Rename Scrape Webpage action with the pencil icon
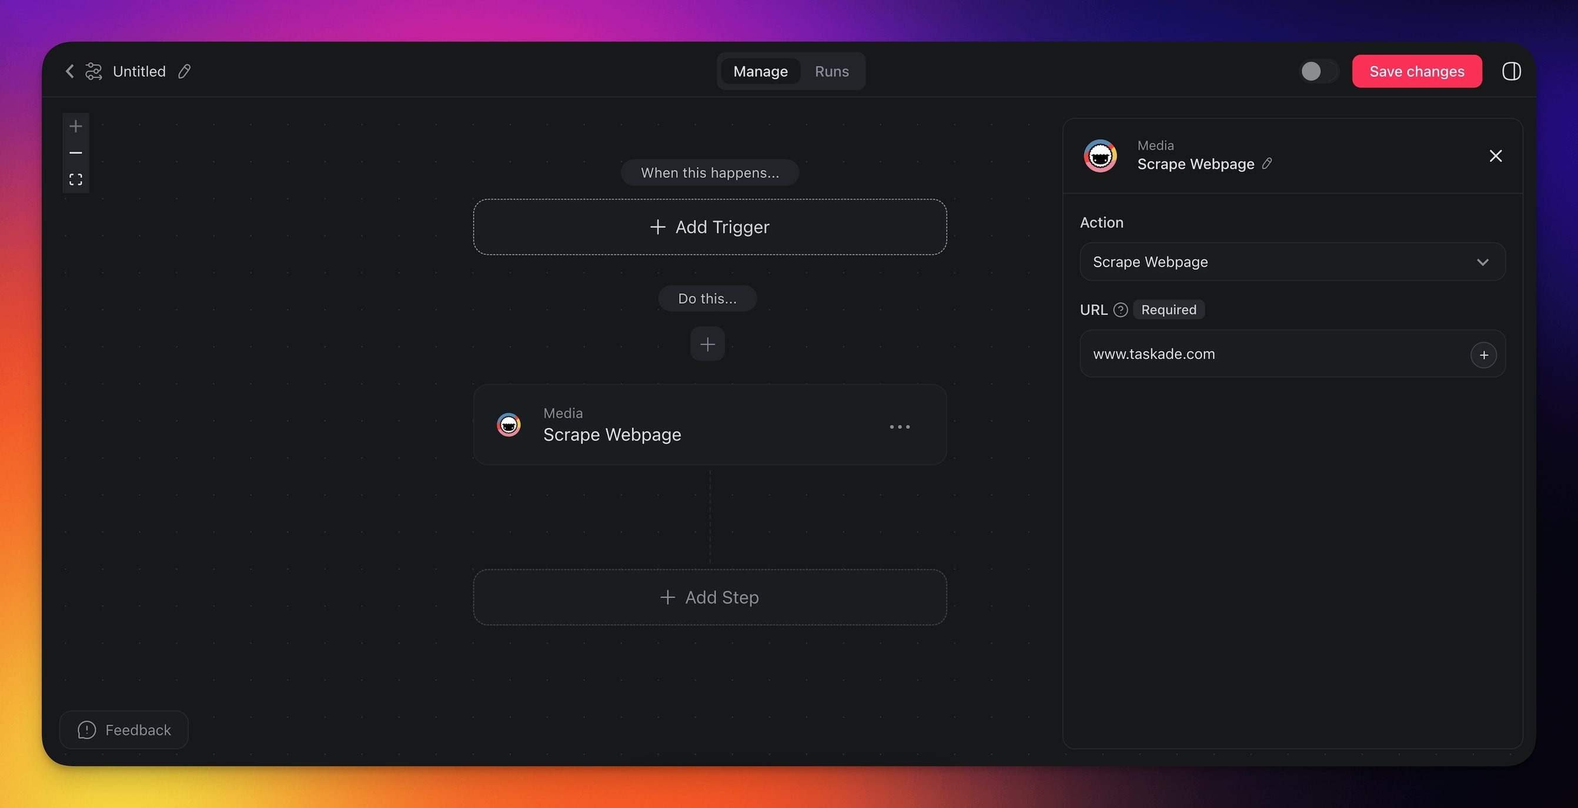The height and width of the screenshot is (808, 1578). pyautogui.click(x=1268, y=163)
